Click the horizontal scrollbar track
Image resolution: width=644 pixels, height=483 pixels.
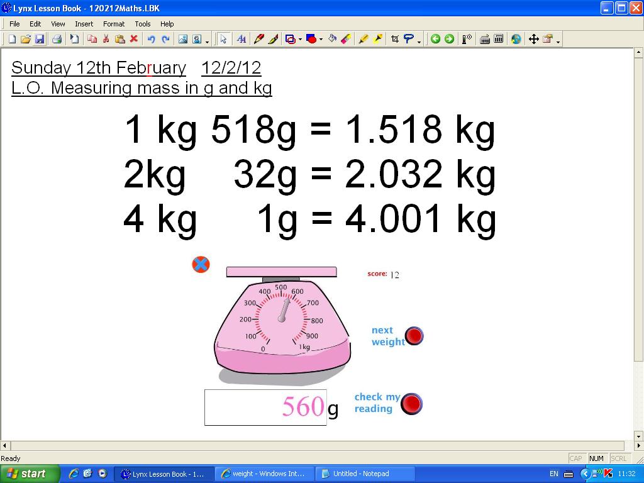point(317,446)
